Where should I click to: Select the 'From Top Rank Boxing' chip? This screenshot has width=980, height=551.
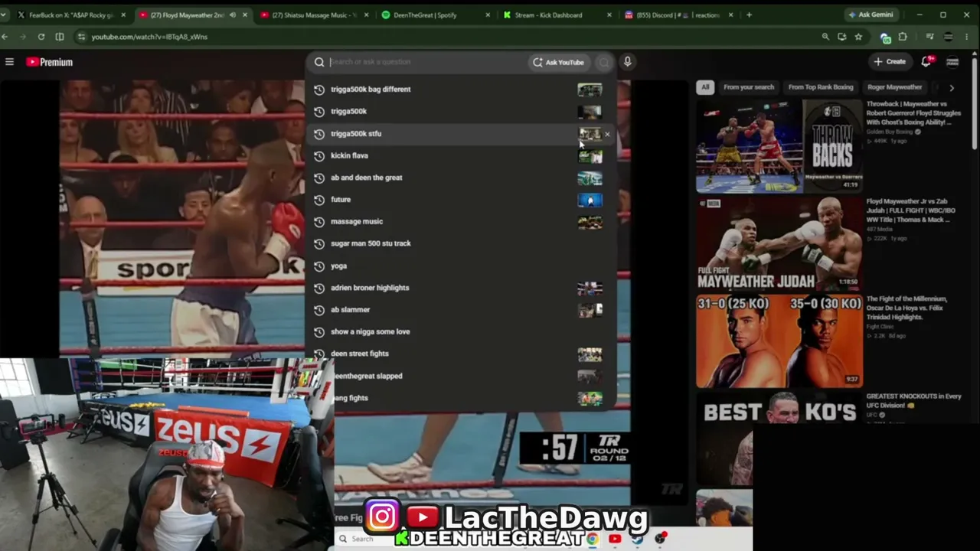pos(821,87)
